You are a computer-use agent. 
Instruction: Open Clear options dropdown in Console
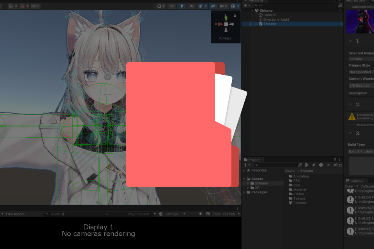coord(357,186)
